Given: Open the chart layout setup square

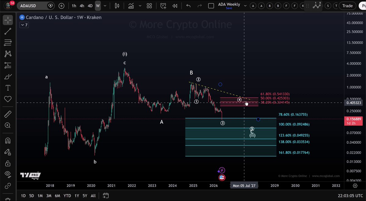Looking at the screenshot, I should (x=211, y=5).
